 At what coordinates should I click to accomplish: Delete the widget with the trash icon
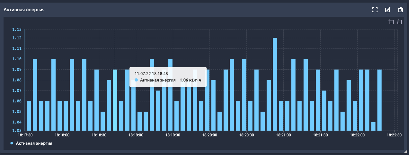[401, 10]
